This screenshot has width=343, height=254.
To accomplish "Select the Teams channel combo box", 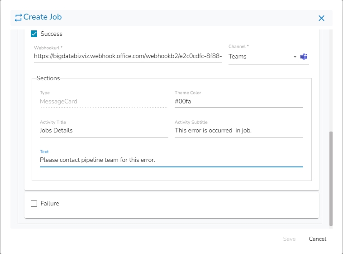I will [260, 57].
